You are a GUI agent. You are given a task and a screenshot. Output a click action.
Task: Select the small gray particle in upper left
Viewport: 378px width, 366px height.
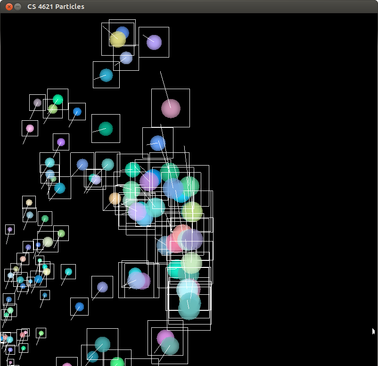coord(37,102)
